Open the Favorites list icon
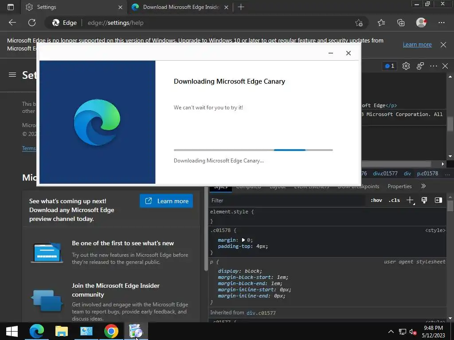The image size is (454, 340). [x=381, y=23]
